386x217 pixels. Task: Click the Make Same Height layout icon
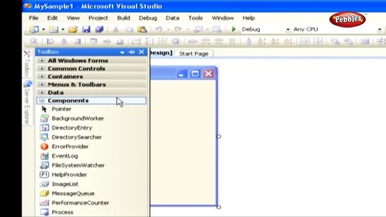[x=149, y=42]
